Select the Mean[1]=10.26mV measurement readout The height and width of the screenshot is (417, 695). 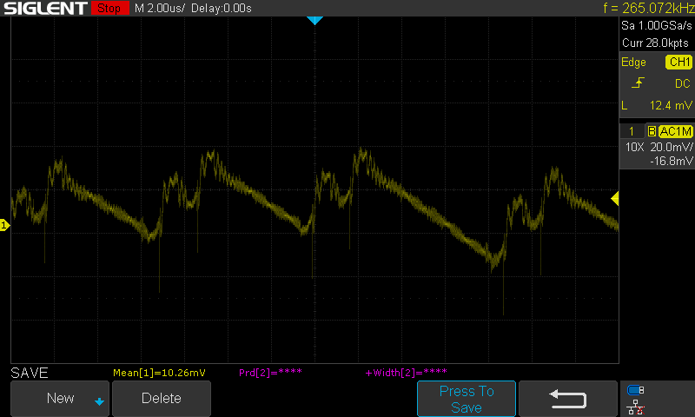(x=159, y=373)
